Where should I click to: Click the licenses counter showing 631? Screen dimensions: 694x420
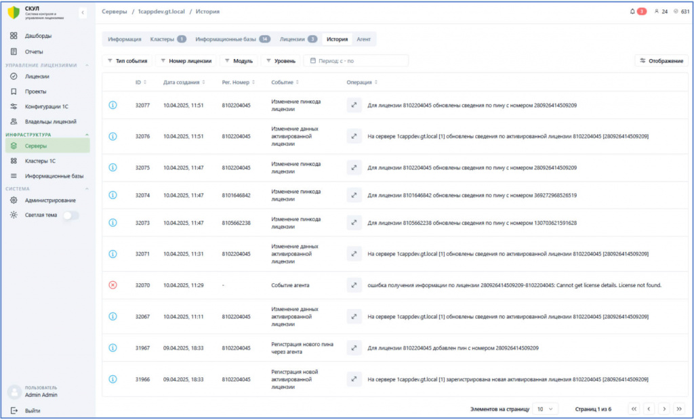[x=681, y=12]
